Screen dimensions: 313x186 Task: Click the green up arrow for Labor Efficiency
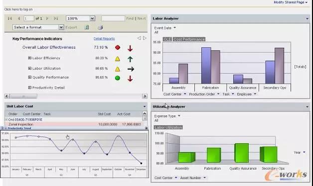pyautogui.click(x=130, y=59)
